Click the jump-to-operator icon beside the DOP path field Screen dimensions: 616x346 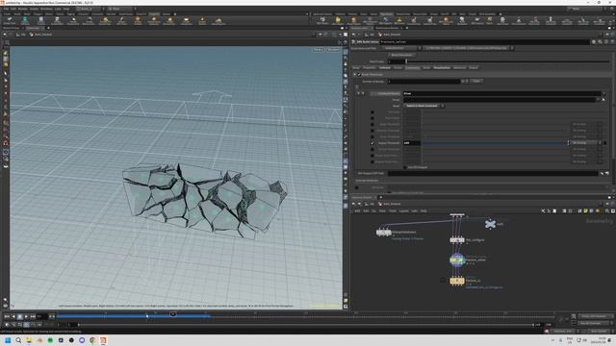click(607, 173)
